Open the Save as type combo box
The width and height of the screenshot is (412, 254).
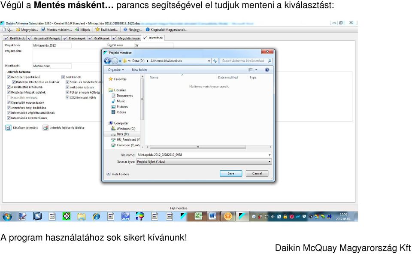click(203, 162)
